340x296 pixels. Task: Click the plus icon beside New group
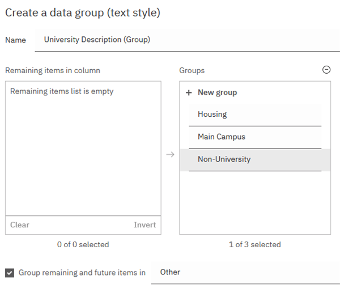[x=189, y=92]
